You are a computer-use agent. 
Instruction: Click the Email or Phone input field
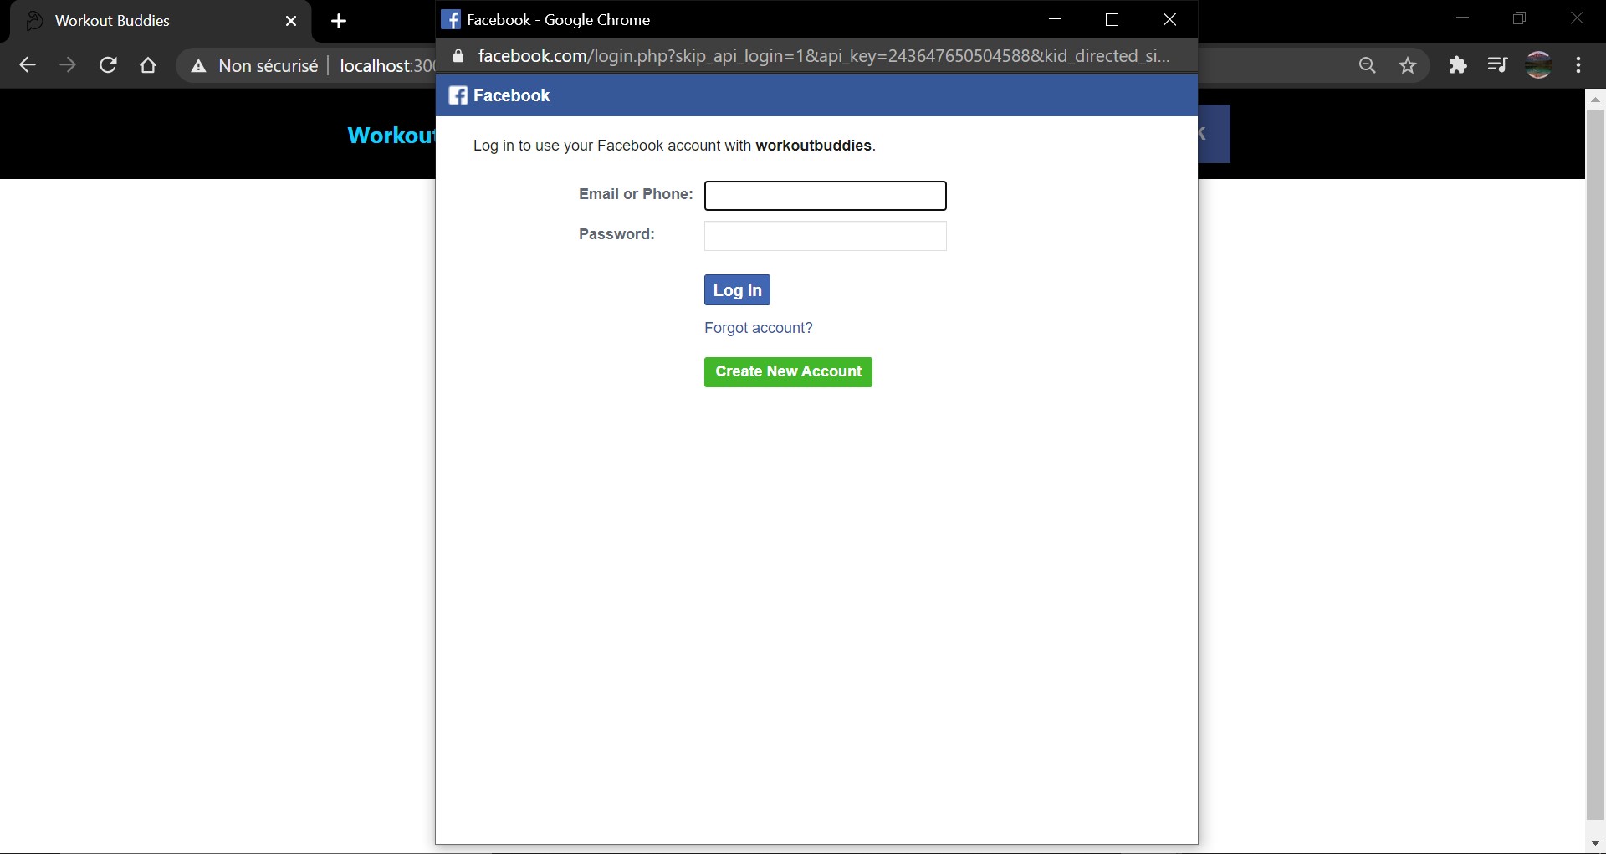tap(825, 196)
